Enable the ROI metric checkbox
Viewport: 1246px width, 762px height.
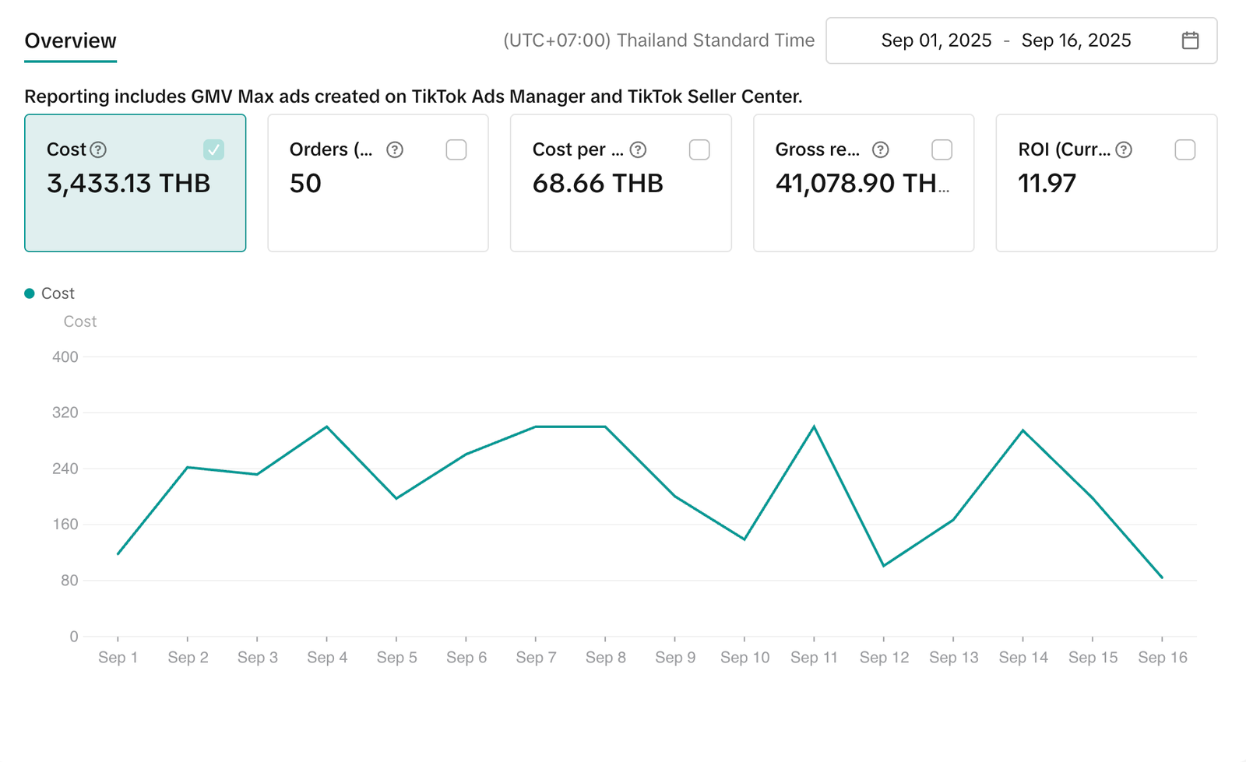pyautogui.click(x=1184, y=149)
